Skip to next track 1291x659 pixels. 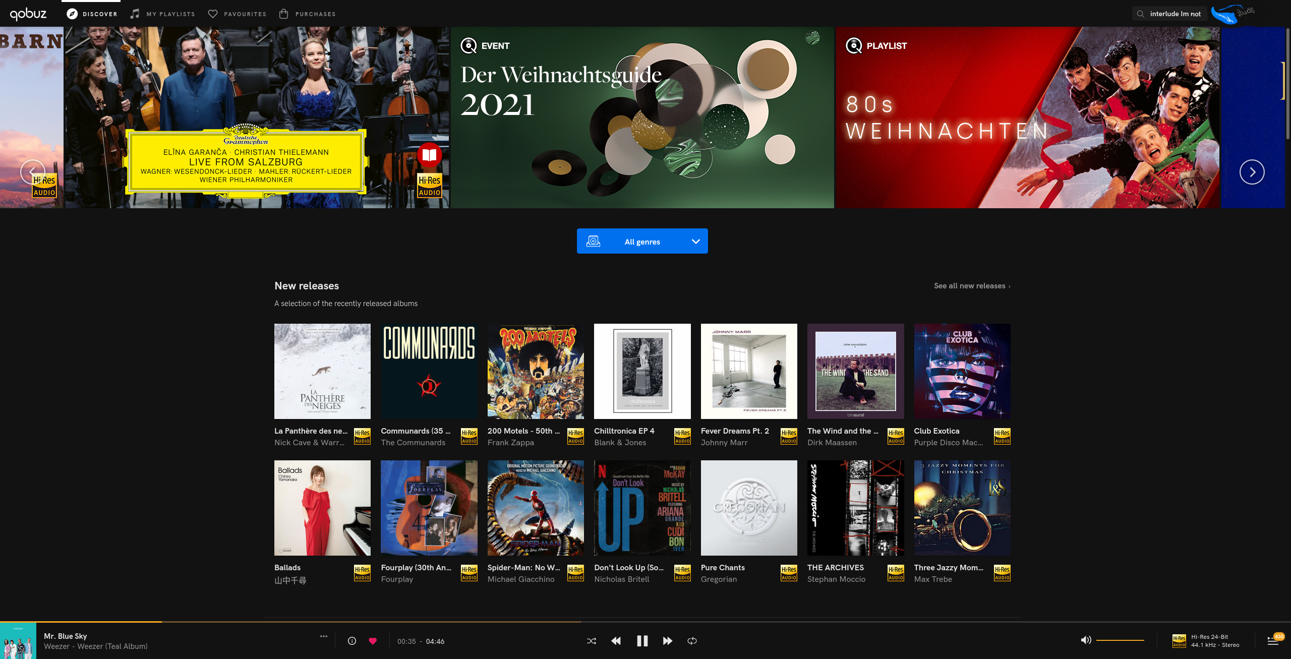coord(668,641)
